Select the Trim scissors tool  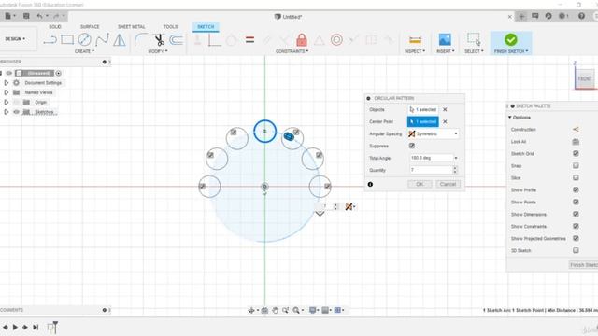pyautogui.click(x=159, y=39)
